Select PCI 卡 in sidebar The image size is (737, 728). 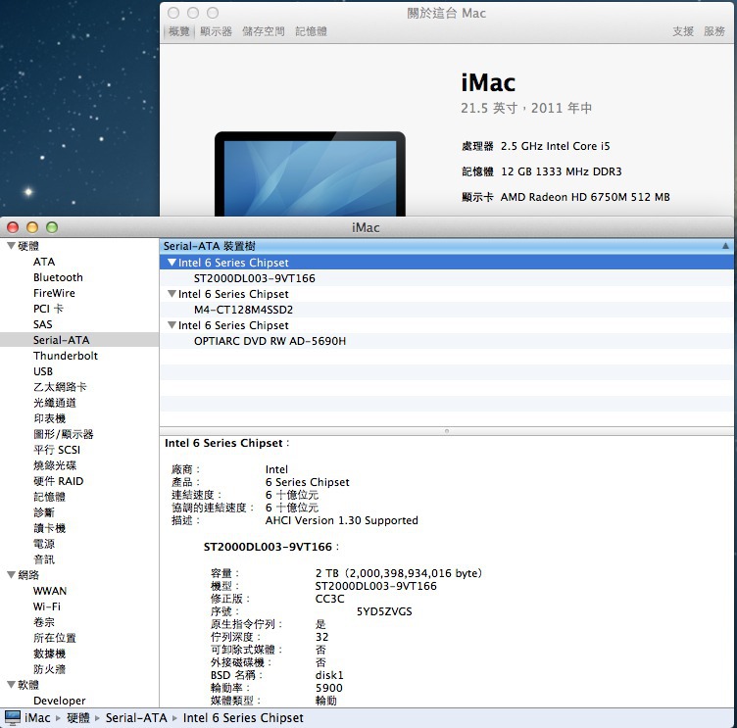(48, 309)
